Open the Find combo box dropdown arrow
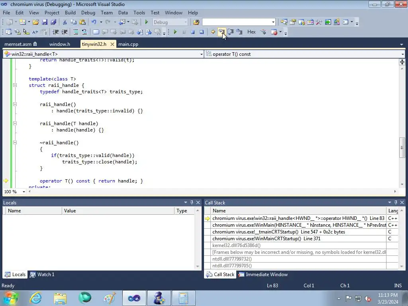This screenshot has height=306, width=408. click(x=273, y=22)
